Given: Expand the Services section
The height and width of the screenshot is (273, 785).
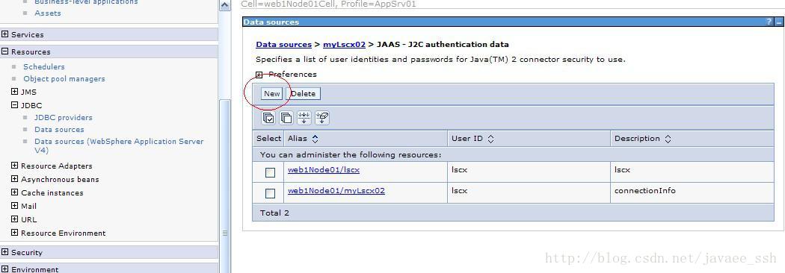Looking at the screenshot, I should pos(5,34).
